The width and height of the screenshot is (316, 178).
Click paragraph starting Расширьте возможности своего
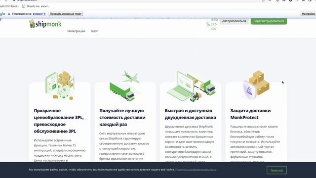pyautogui.click(x=255, y=143)
